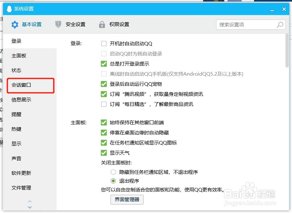Click sidebar scroll-down chevron
This screenshot has height=213, width=292.
30,207
